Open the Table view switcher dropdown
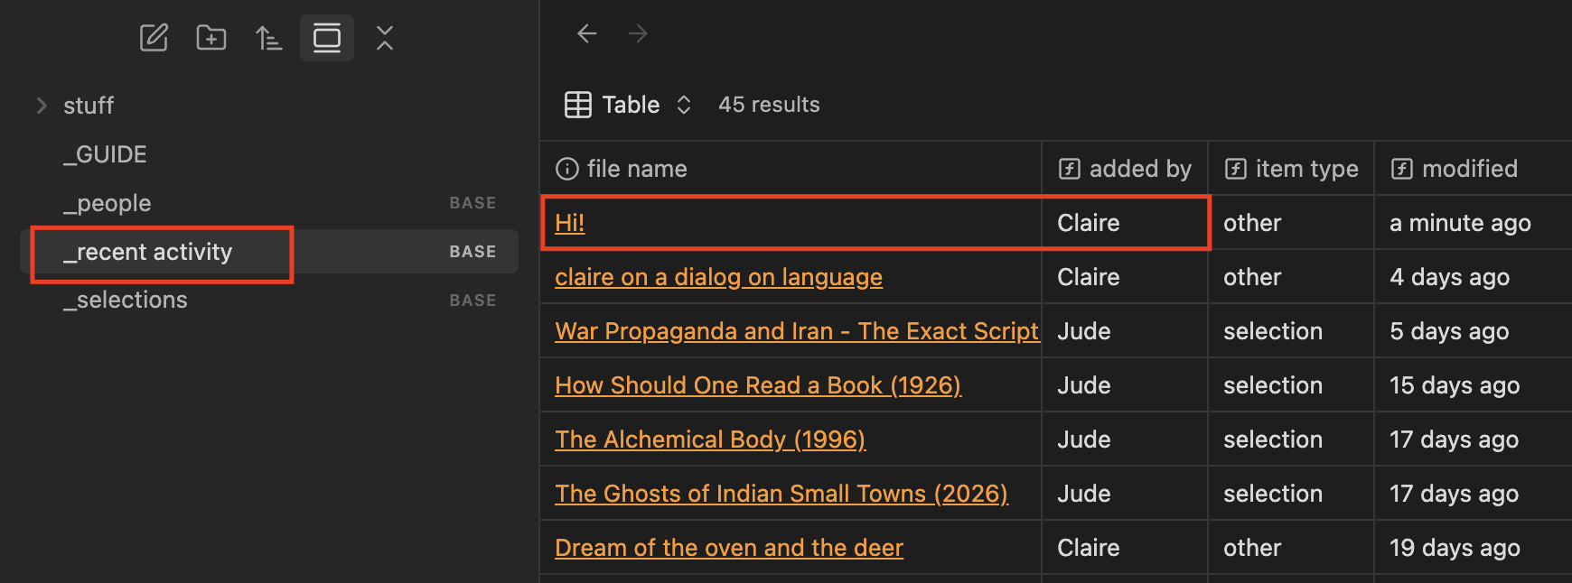The image size is (1572, 583). 683,105
